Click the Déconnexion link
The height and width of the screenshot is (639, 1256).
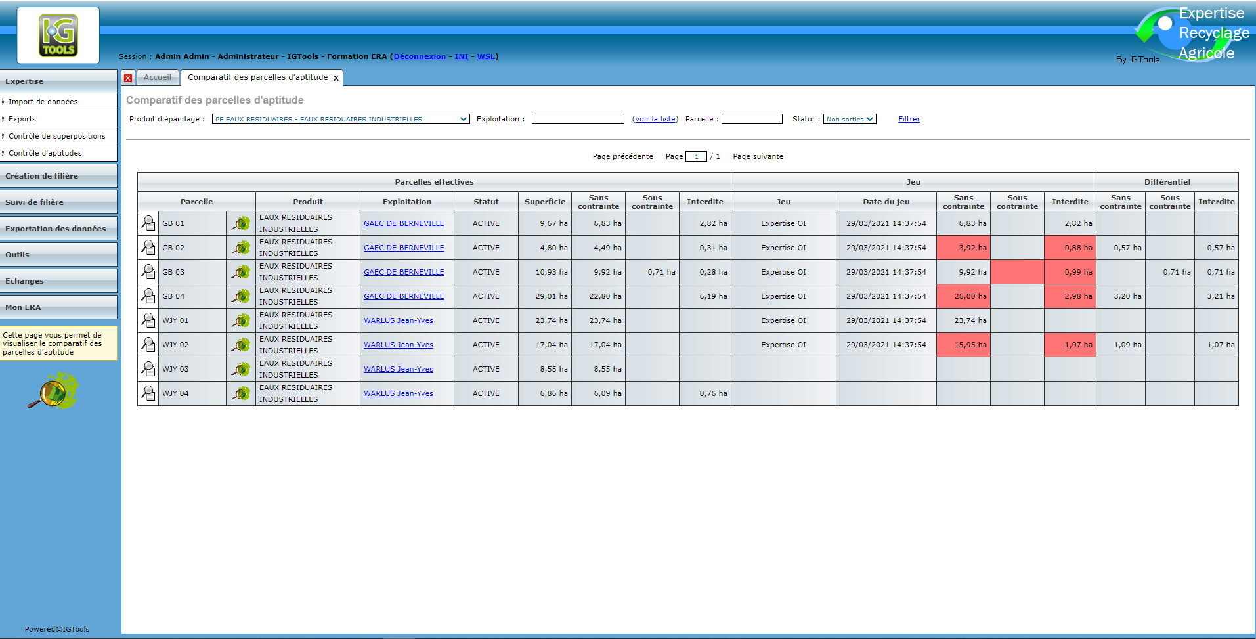click(x=420, y=56)
